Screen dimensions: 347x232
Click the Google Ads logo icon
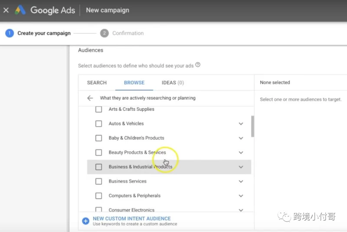(20, 10)
